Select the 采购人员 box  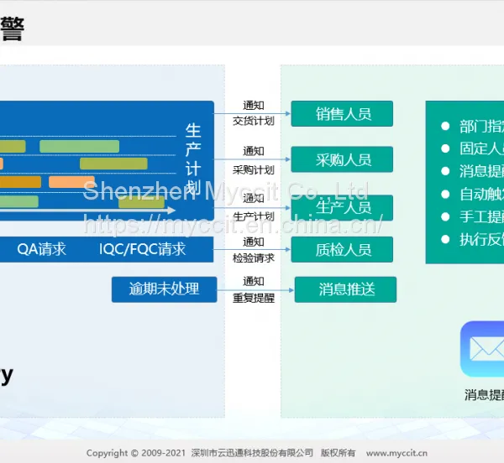pyautogui.click(x=342, y=159)
